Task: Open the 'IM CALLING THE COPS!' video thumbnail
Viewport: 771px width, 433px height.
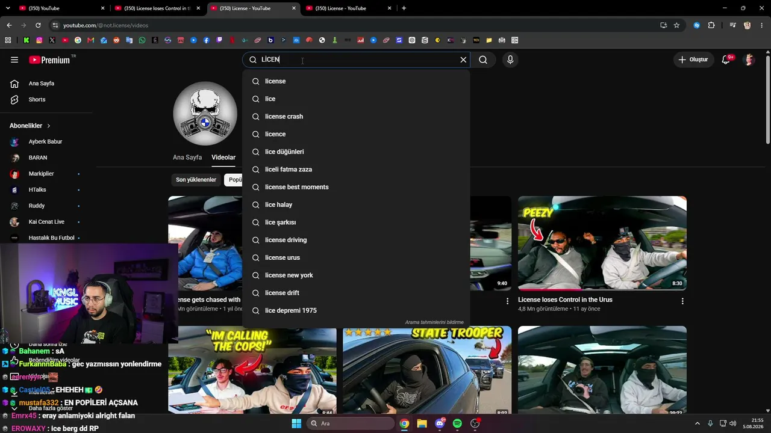Action: [252, 371]
